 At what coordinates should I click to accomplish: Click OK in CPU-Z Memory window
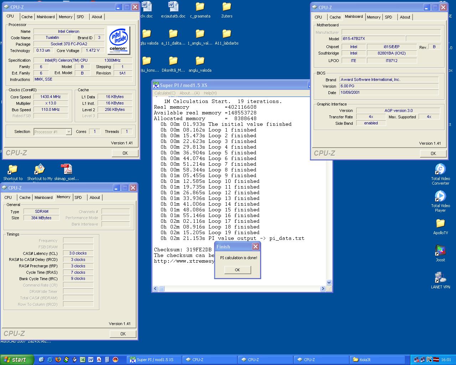click(x=123, y=334)
